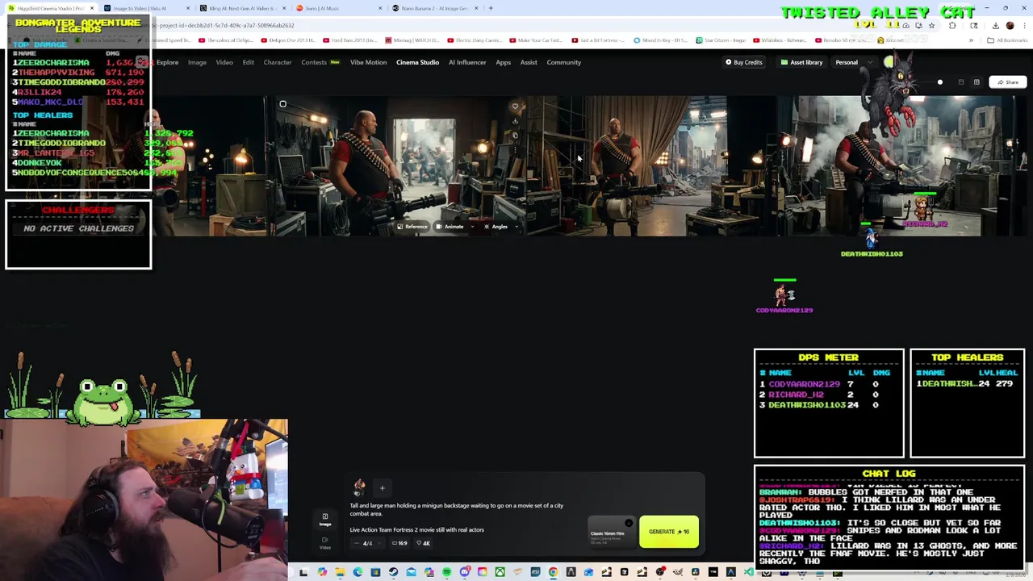The height and width of the screenshot is (581, 1033).
Task: Click the Angles button
Action: pyautogui.click(x=495, y=227)
